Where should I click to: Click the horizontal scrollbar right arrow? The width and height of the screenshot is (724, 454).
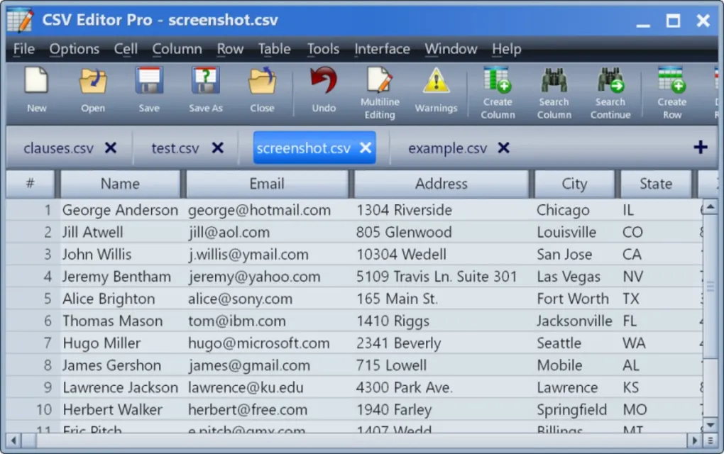click(694, 441)
